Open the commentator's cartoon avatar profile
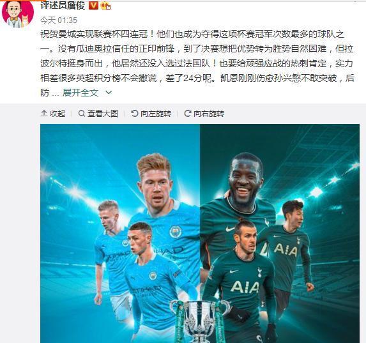 (18, 15)
